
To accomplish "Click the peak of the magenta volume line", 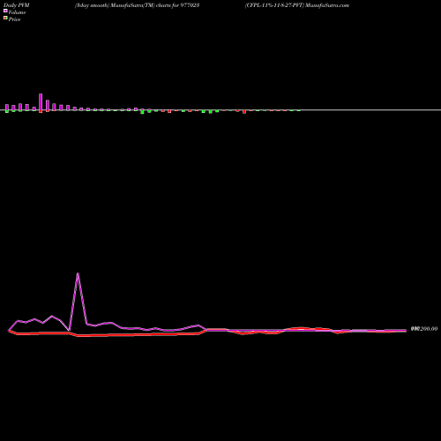I will click(78, 273).
